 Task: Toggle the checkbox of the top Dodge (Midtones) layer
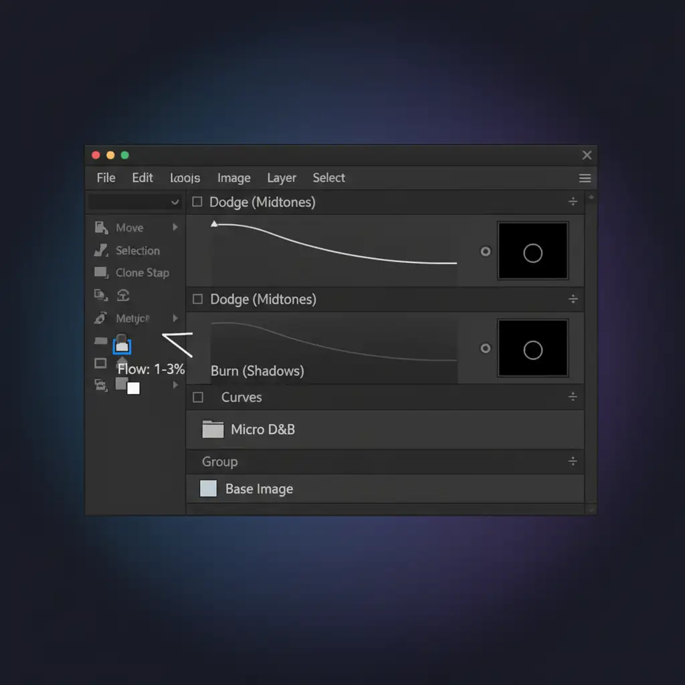[x=197, y=202]
